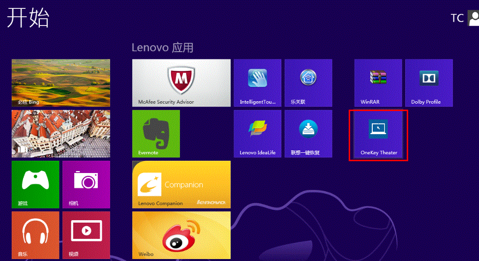Open Dolby Profile tile
This screenshot has height=261, width=479.
pos(429,83)
